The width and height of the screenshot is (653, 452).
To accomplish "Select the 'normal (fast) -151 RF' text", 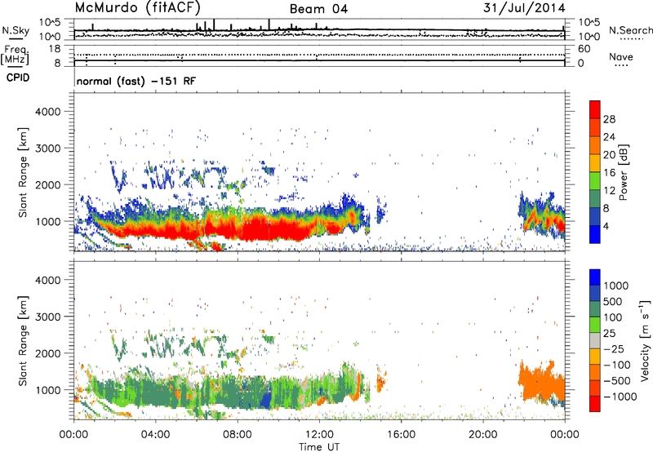I will [x=135, y=81].
